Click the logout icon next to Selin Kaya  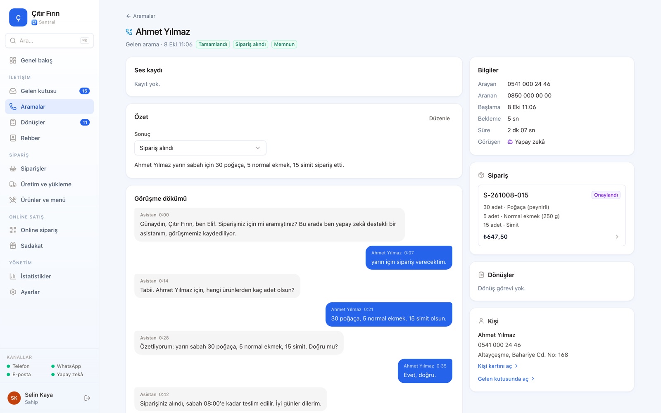(x=87, y=398)
